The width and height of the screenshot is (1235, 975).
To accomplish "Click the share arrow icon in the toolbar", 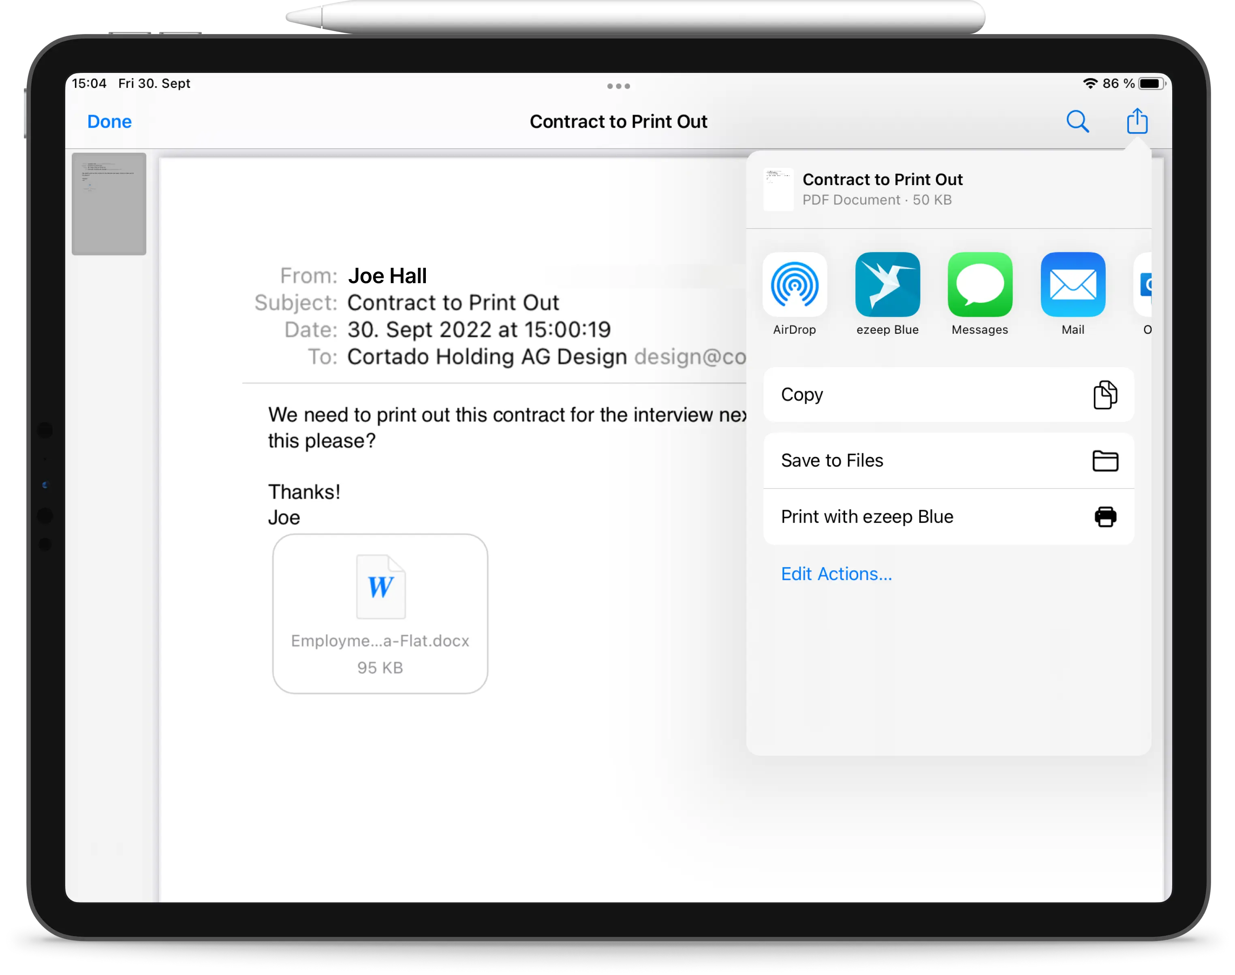I will click(1137, 121).
